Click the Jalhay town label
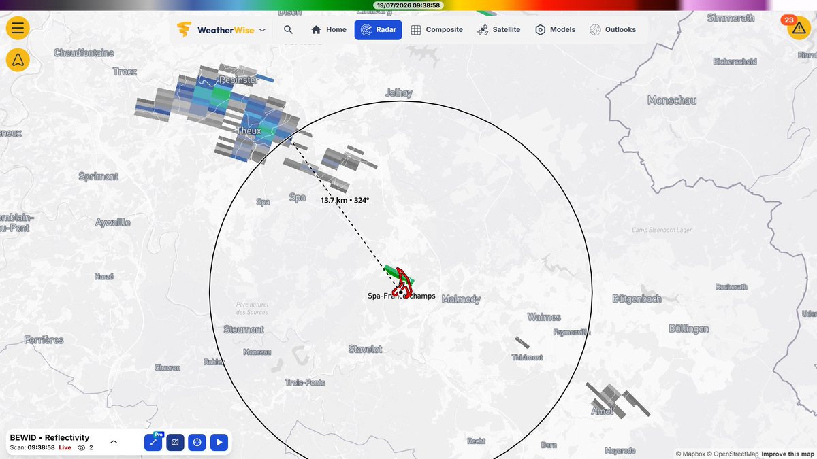 coord(398,93)
